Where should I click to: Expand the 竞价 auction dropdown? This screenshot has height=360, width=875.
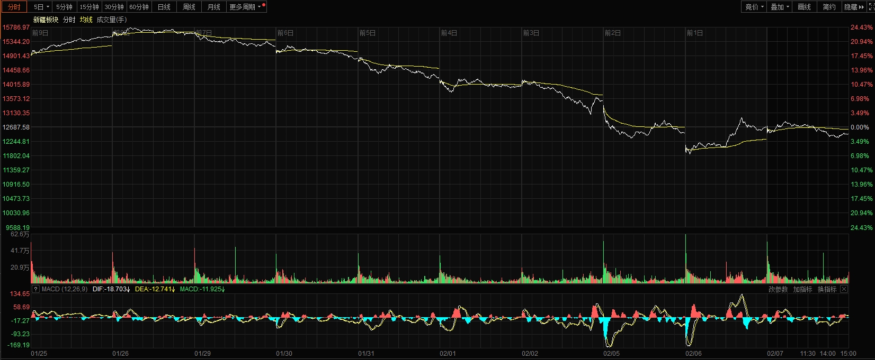[x=754, y=7]
